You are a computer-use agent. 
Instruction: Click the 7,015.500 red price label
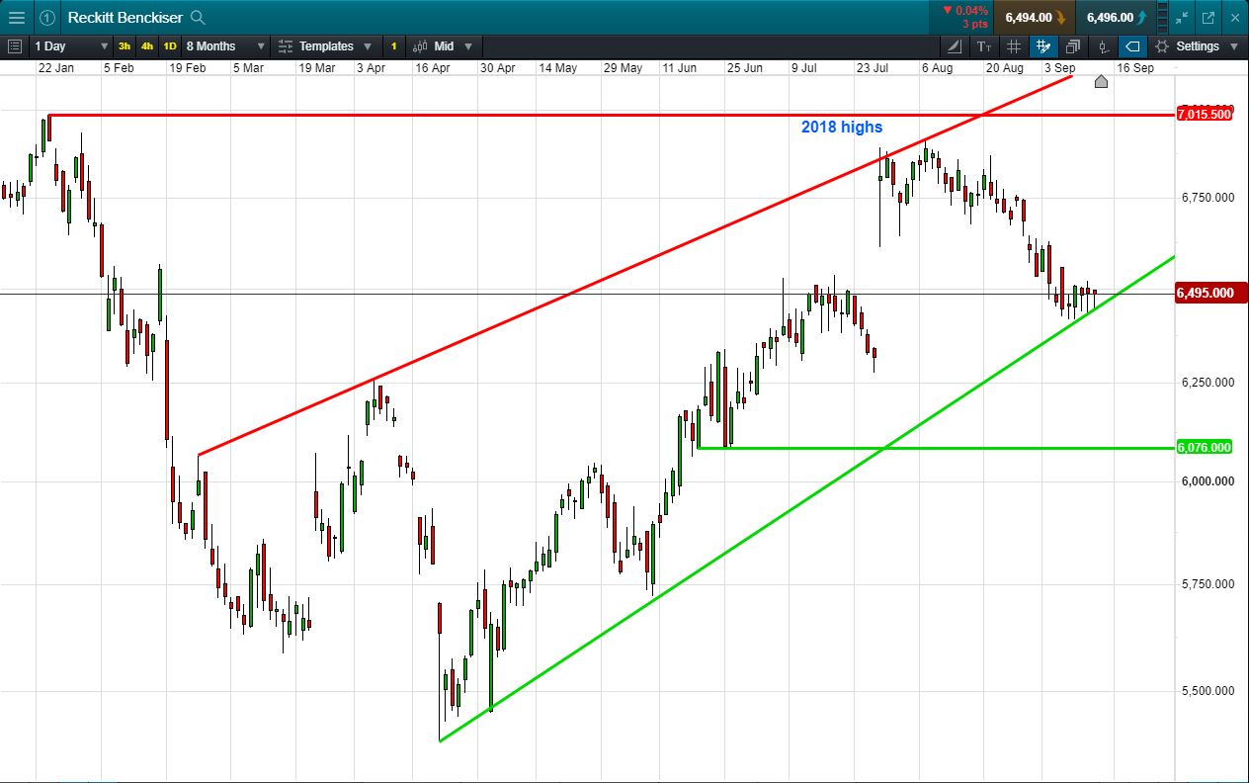click(x=1205, y=114)
